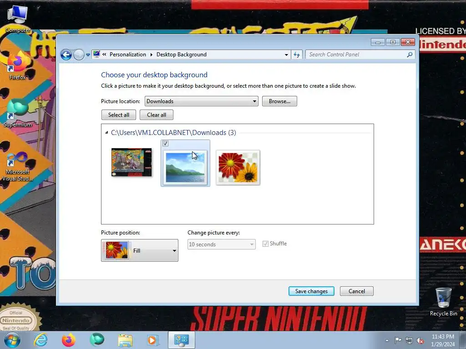Image resolution: width=466 pixels, height=349 pixels.
Task: Uncheck the lake landscape picture checkbox
Action: [166, 144]
